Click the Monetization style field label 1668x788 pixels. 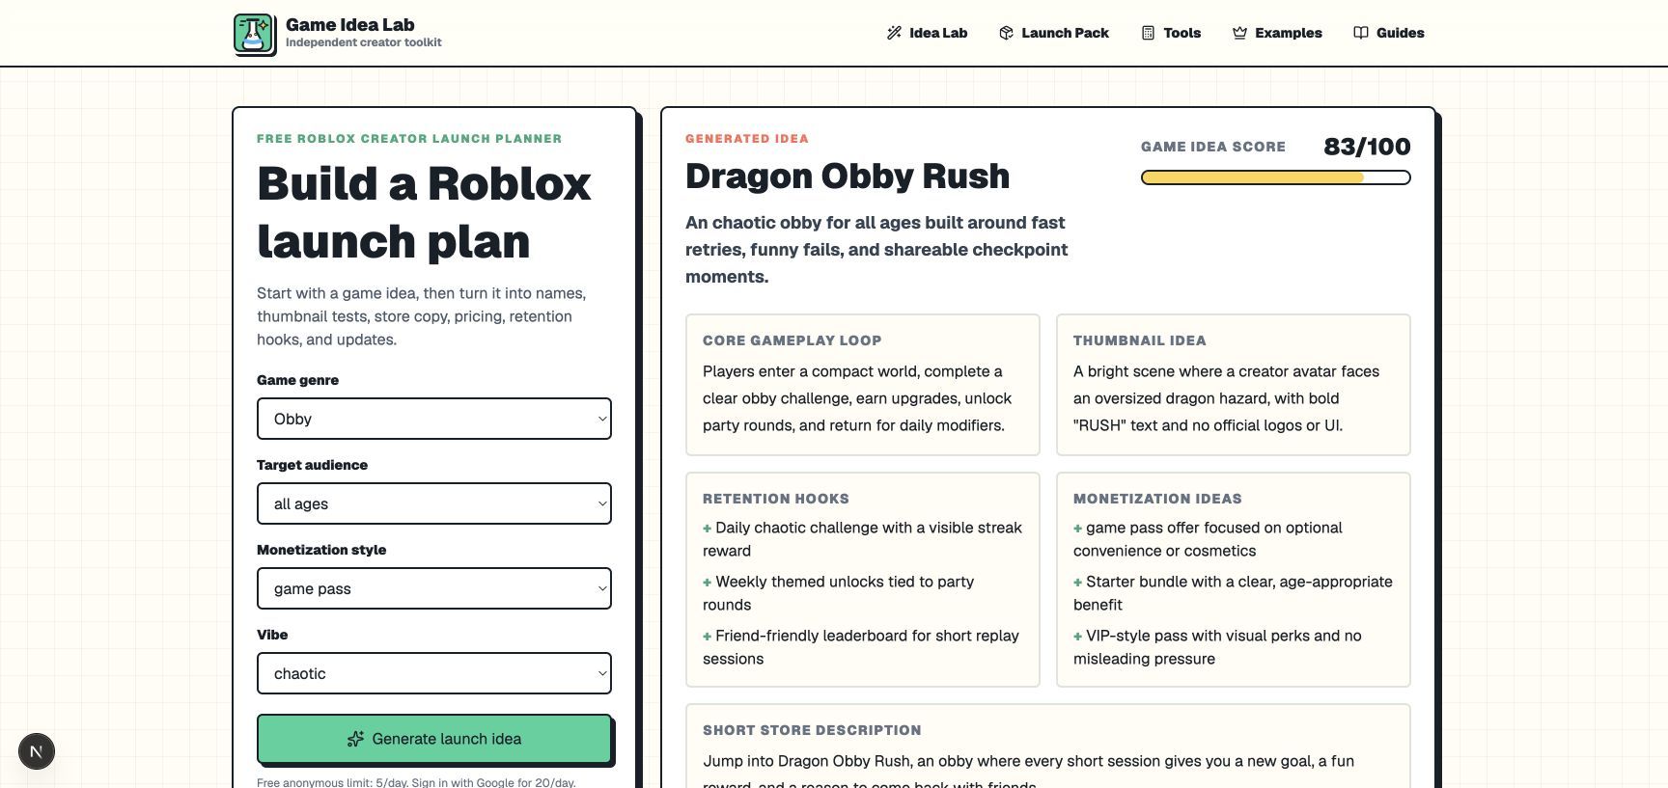click(321, 550)
